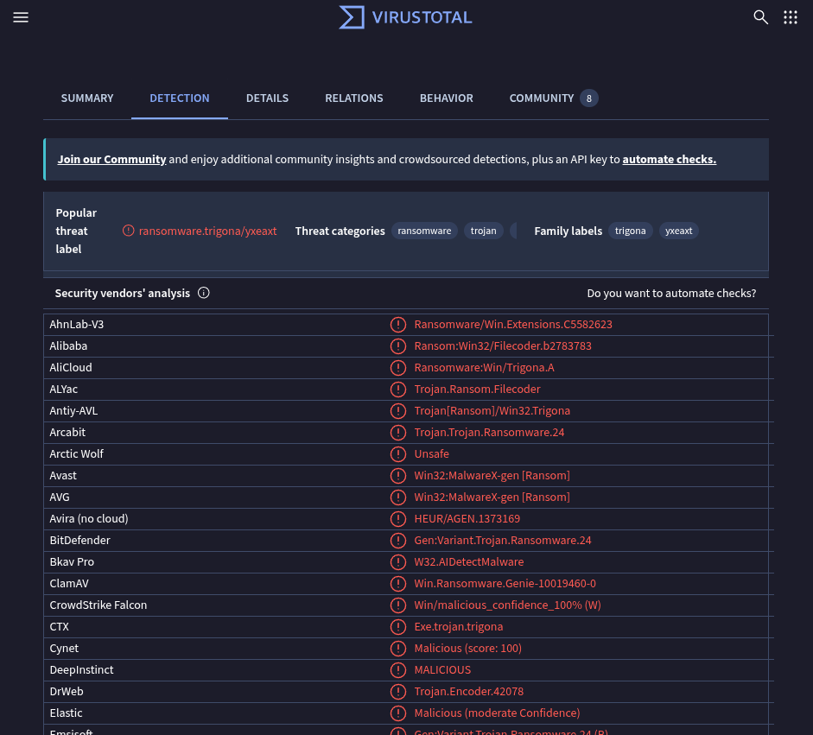
Task: Click Ransomware/Win.Extensions.C5582623 result
Action: point(513,325)
